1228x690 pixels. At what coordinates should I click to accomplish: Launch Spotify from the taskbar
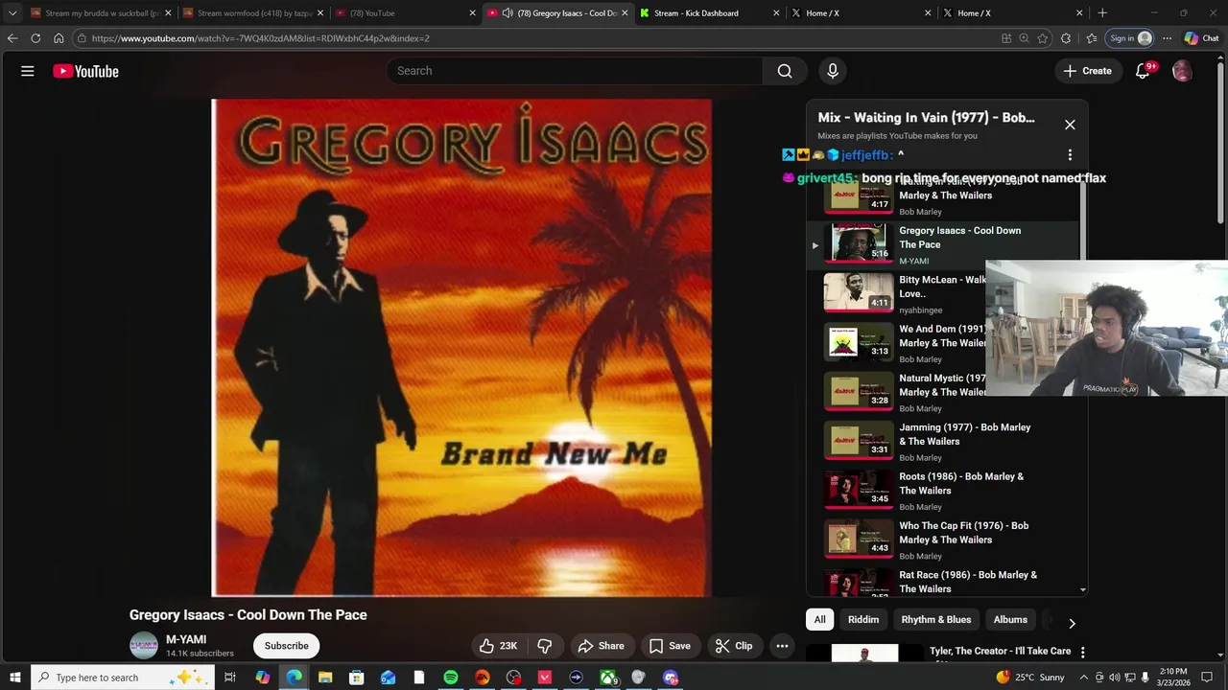pos(451,678)
